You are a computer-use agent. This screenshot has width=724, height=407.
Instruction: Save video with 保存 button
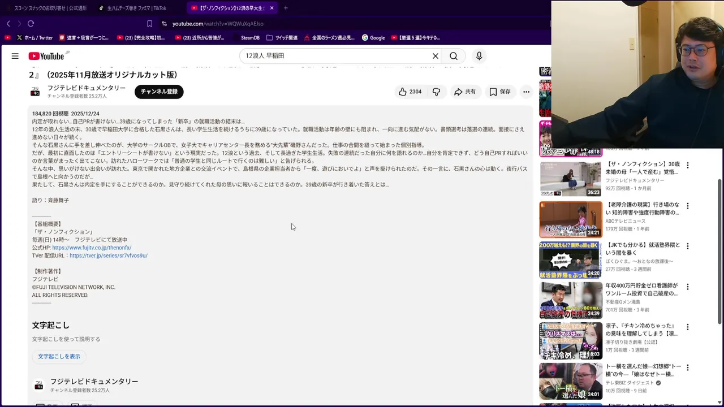pyautogui.click(x=500, y=92)
